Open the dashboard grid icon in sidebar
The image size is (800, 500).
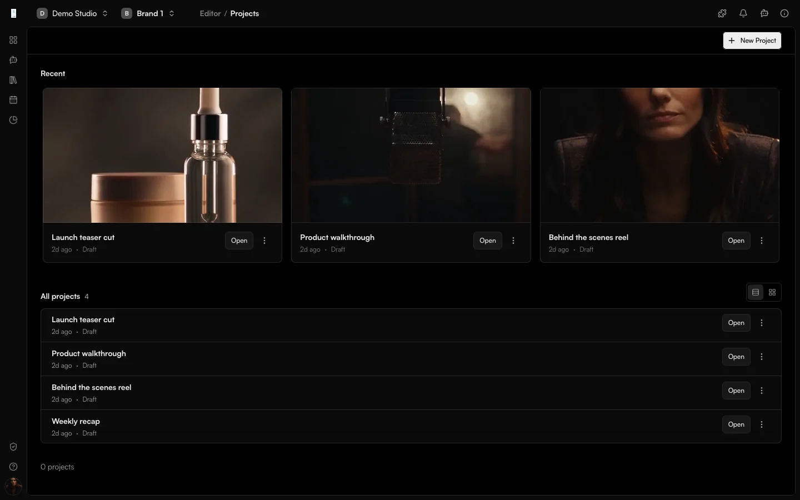coord(13,40)
